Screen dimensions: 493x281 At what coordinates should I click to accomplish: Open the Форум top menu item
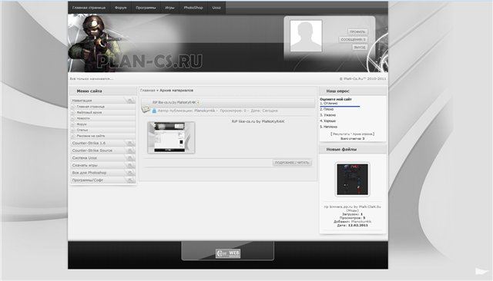pos(121,8)
